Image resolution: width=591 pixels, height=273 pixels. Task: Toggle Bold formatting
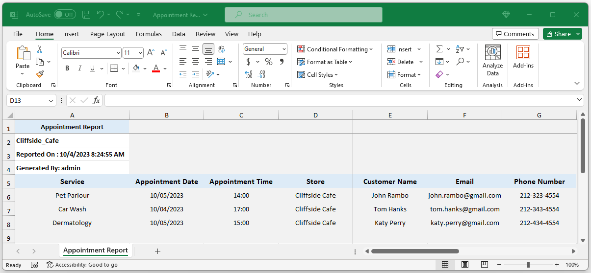pyautogui.click(x=67, y=68)
